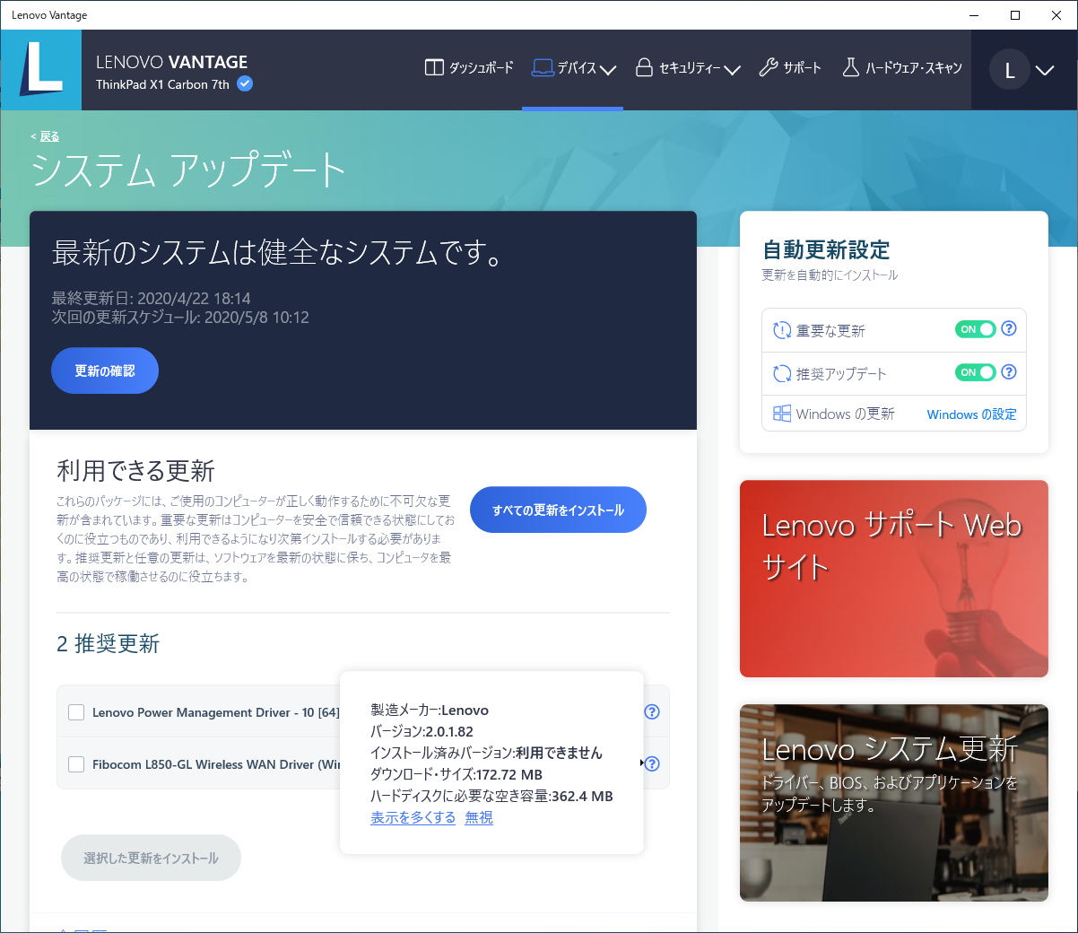Screen dimensions: 1078x933
Task: Click すべての更新をインストール button
Action: point(558,510)
